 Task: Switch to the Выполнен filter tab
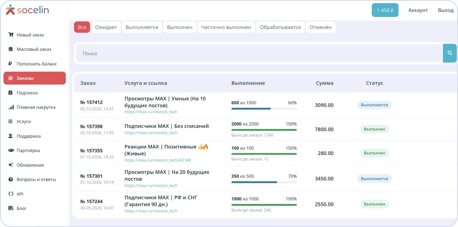coord(180,27)
